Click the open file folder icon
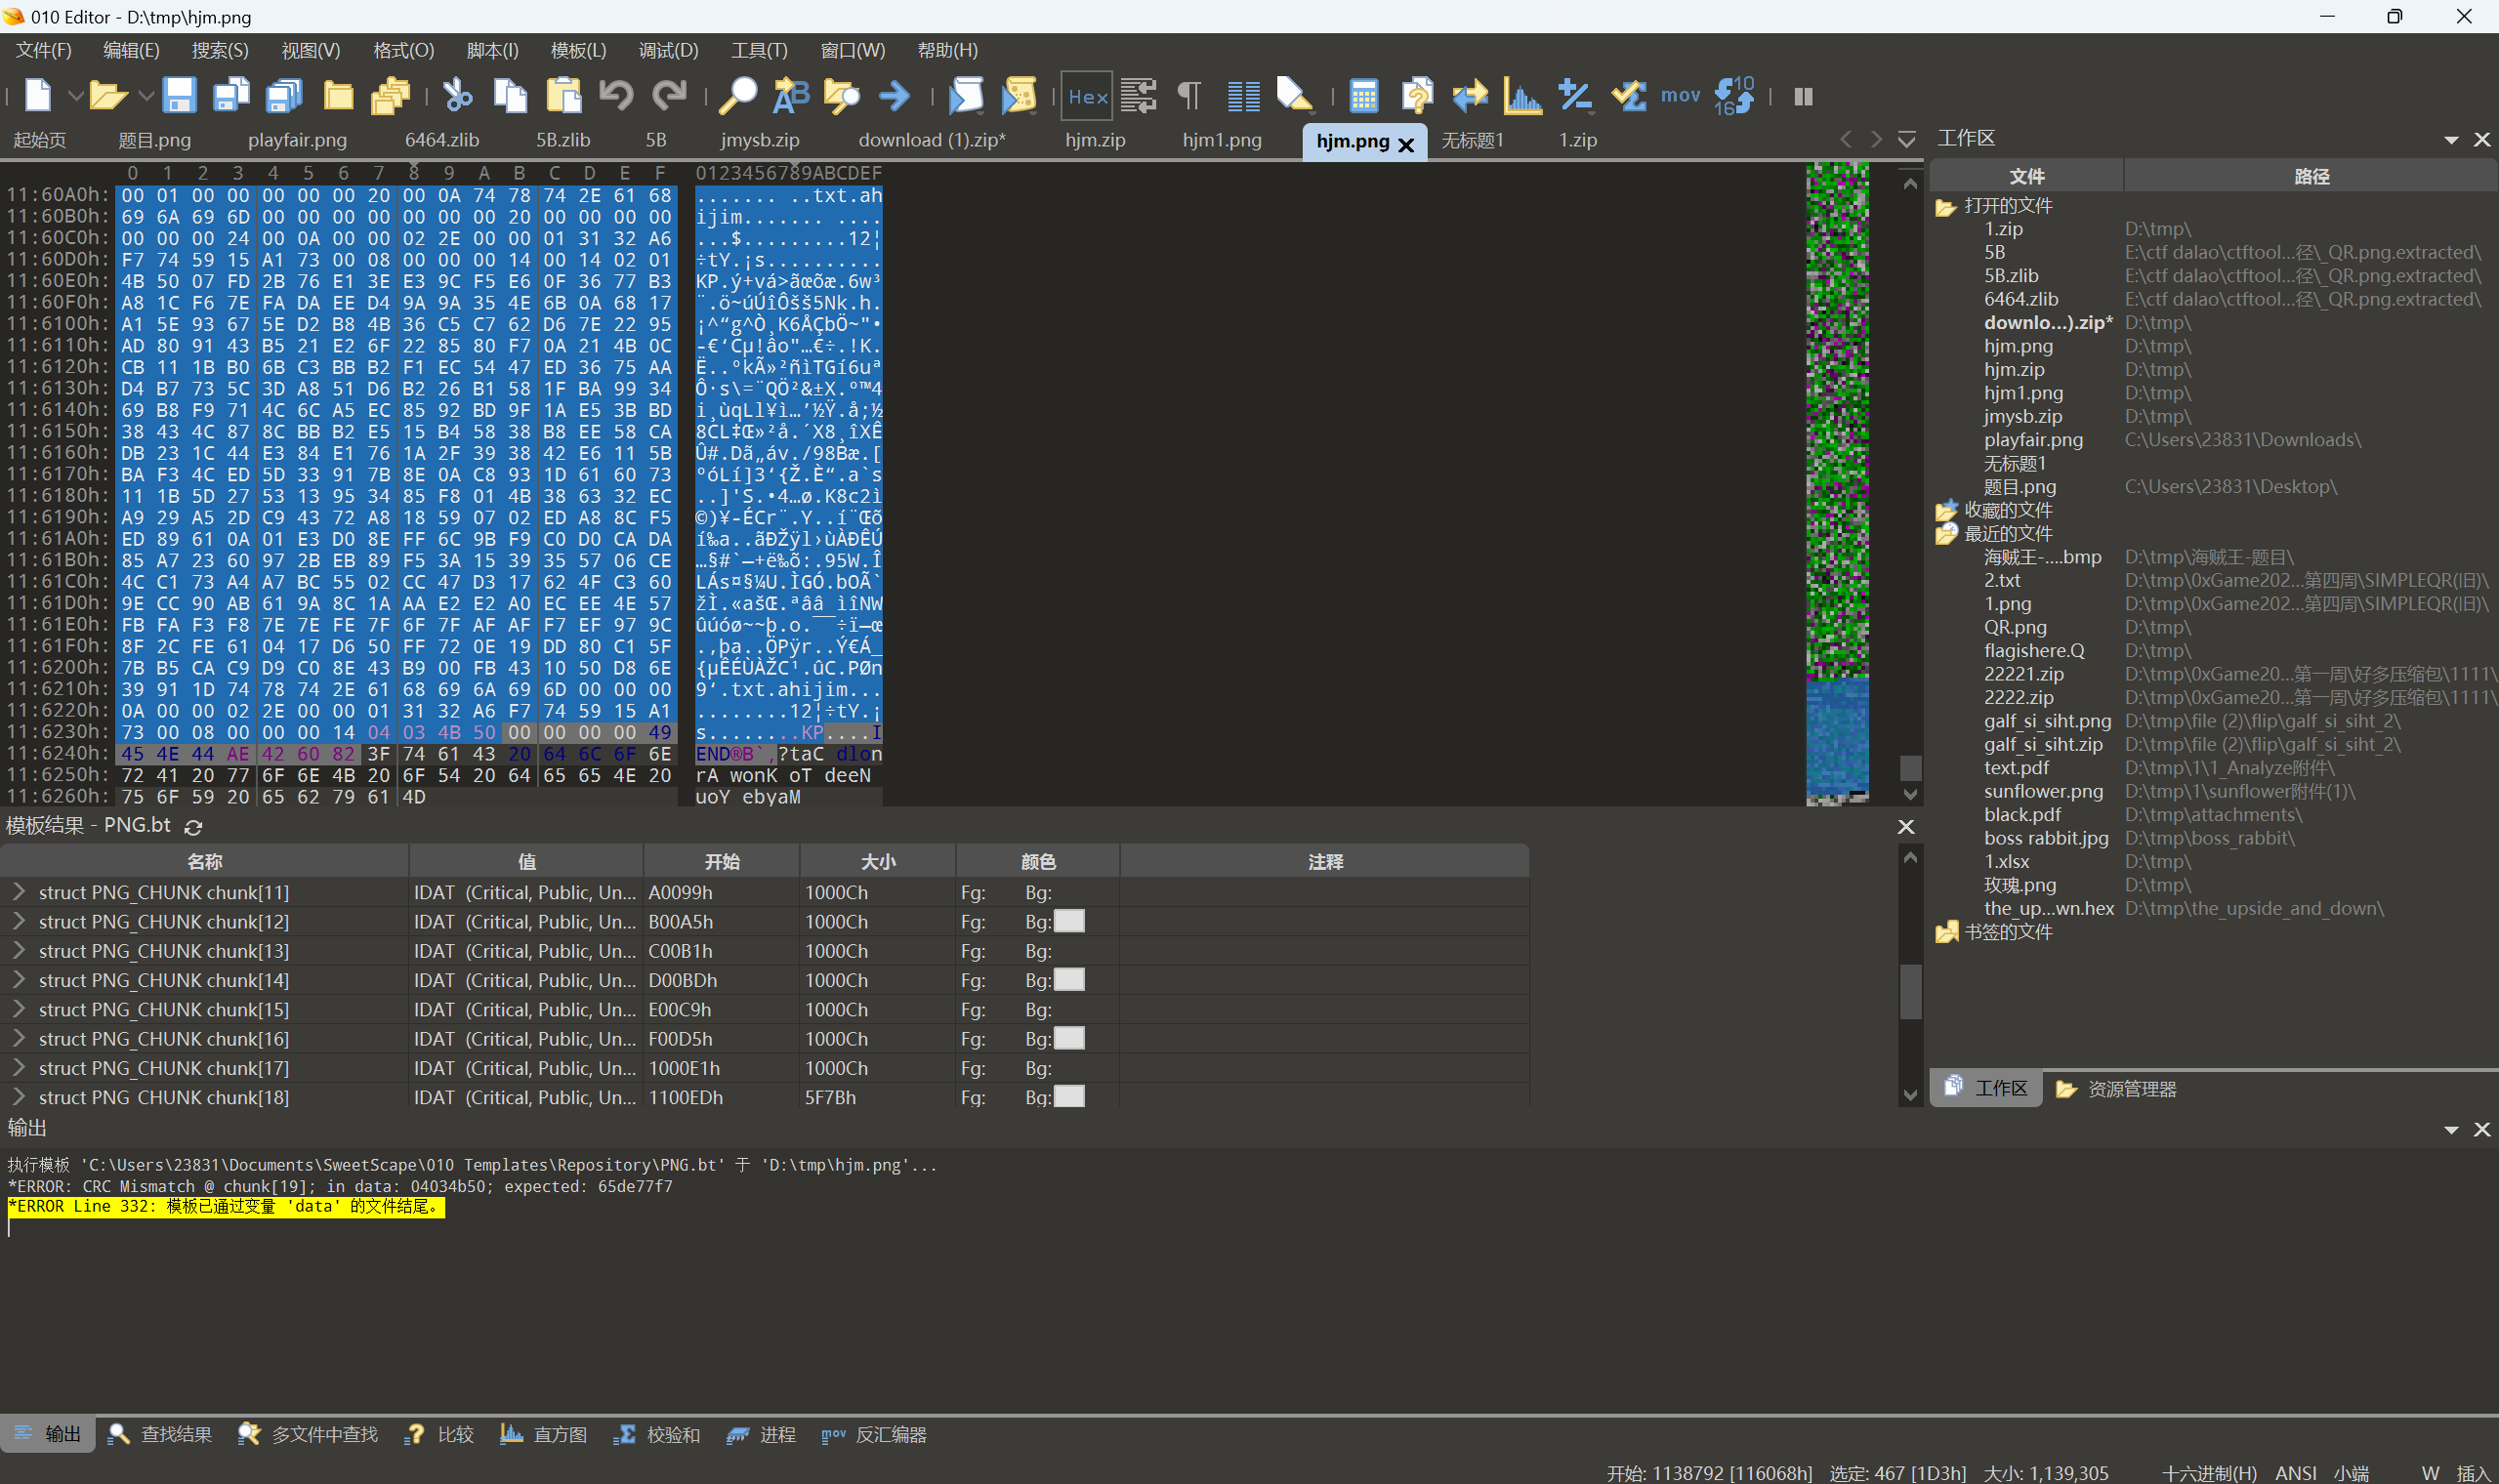 point(108,96)
